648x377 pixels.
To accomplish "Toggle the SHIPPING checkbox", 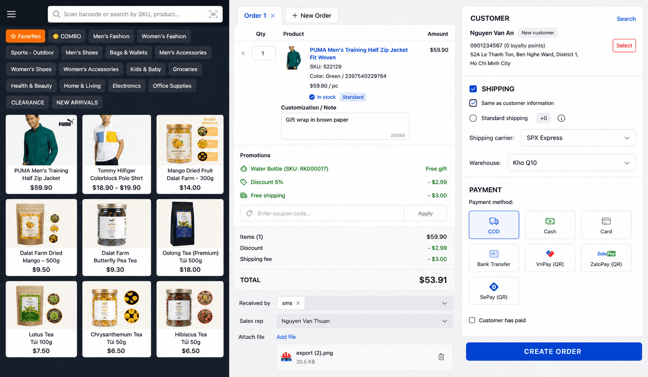I will tap(473, 89).
